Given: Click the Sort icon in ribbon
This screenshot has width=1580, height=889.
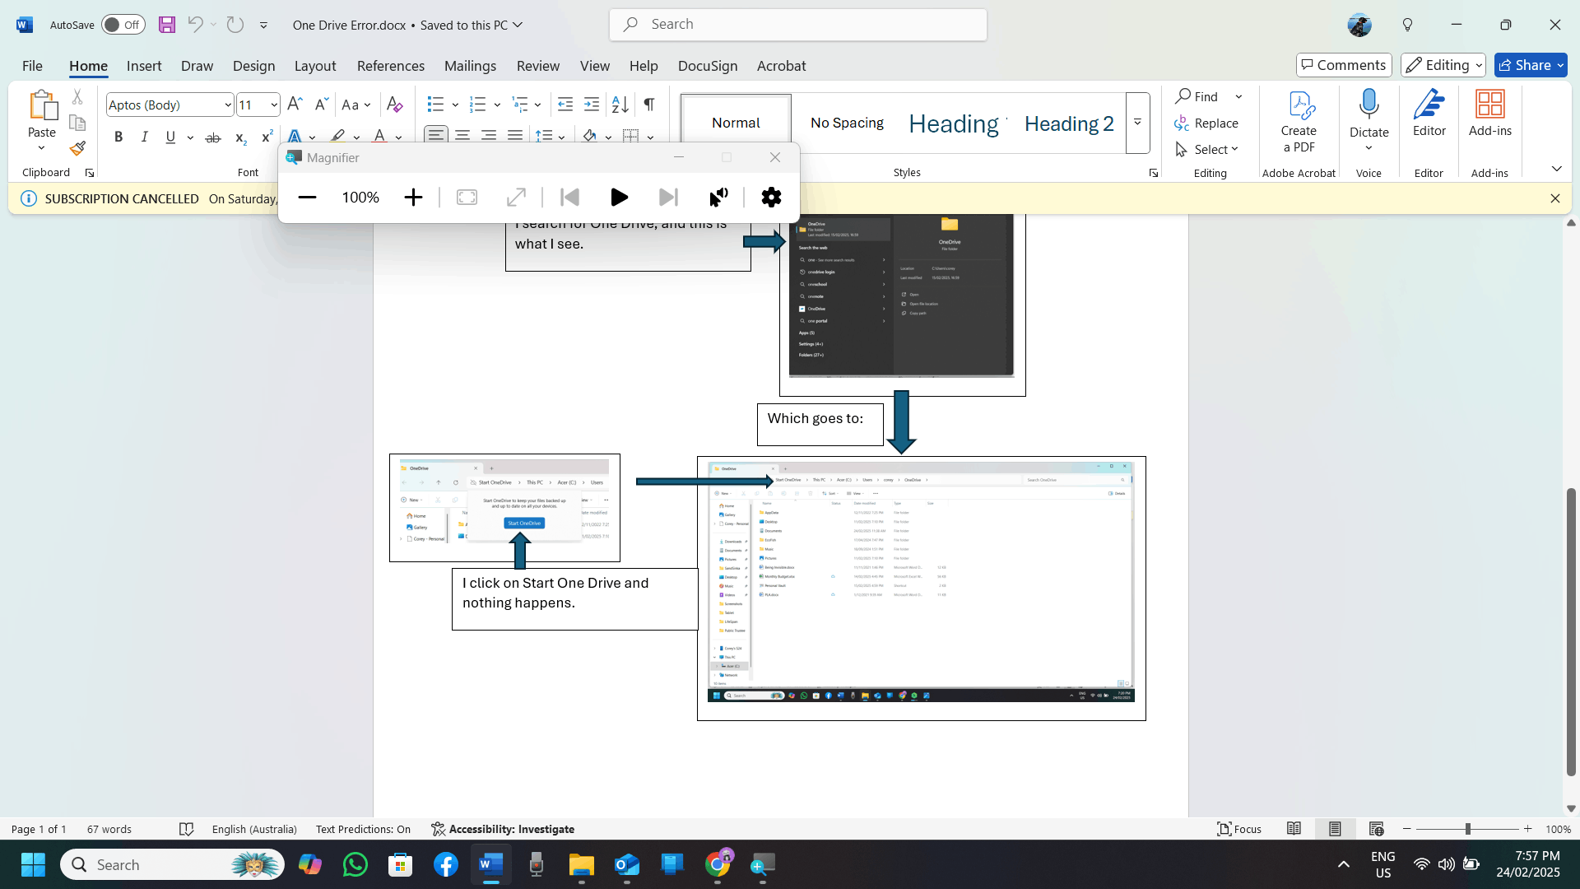Looking at the screenshot, I should pos(620,105).
